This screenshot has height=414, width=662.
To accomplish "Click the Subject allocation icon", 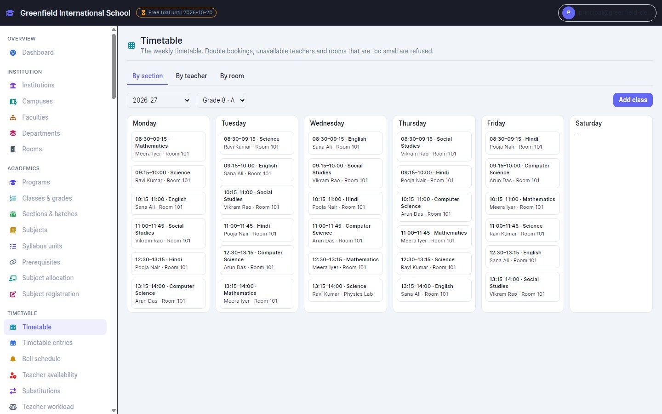I will tap(13, 278).
